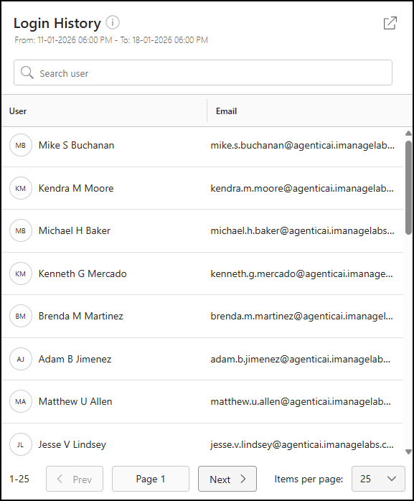
Task: Click the scrollbar up arrow
Action: click(x=408, y=133)
